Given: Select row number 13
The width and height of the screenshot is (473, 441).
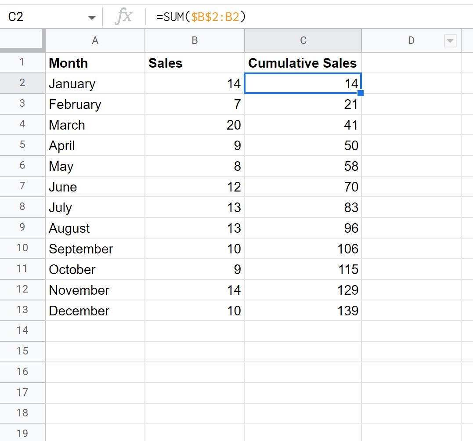Looking at the screenshot, I should click(x=22, y=311).
